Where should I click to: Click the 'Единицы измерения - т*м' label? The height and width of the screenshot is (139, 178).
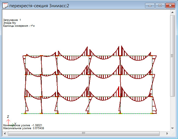tap(17, 26)
